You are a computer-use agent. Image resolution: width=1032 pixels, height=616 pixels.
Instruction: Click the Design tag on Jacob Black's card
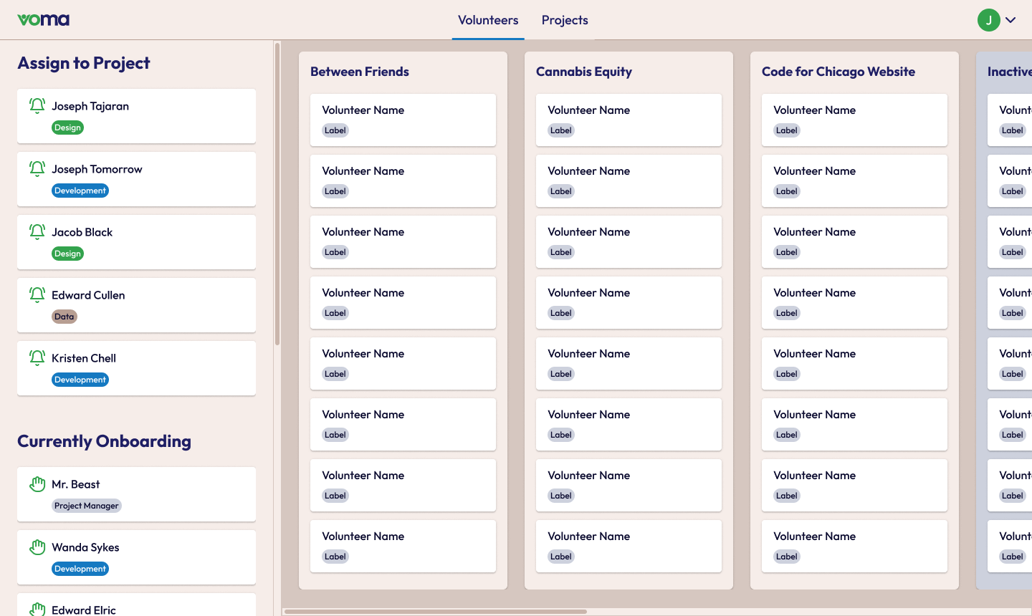click(x=67, y=254)
